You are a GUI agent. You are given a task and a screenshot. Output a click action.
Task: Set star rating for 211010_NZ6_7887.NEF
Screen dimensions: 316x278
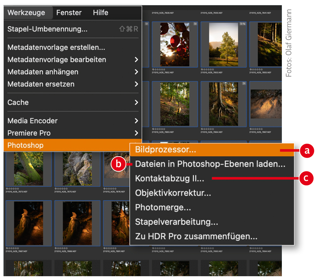click(x=14, y=248)
